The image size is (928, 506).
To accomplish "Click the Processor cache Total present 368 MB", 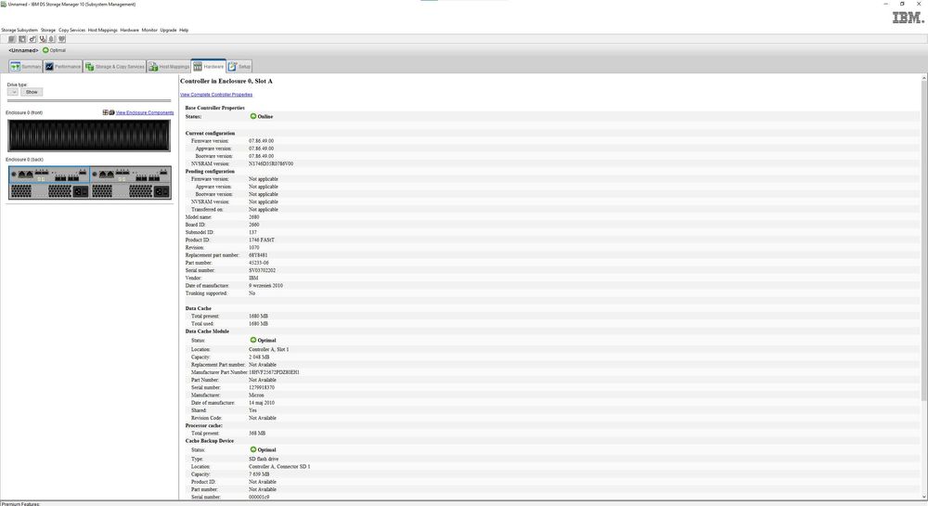I will pos(257,434).
